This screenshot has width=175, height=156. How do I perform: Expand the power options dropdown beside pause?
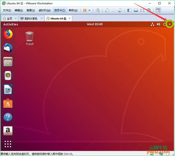(89, 10)
